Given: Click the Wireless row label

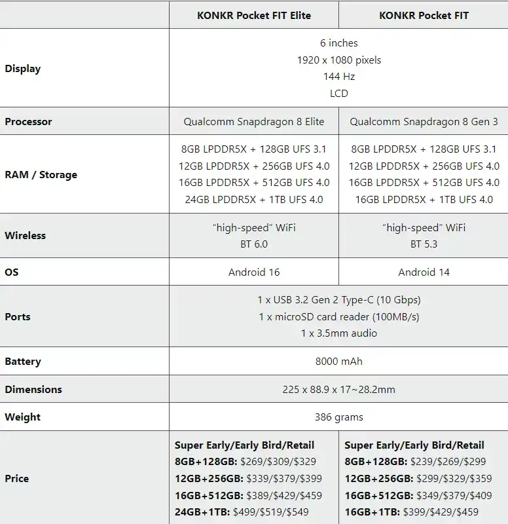Looking at the screenshot, I should coord(25,235).
